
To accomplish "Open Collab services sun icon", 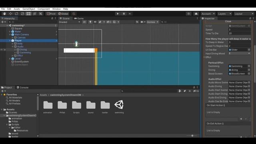I will click(x=188, y=14).
